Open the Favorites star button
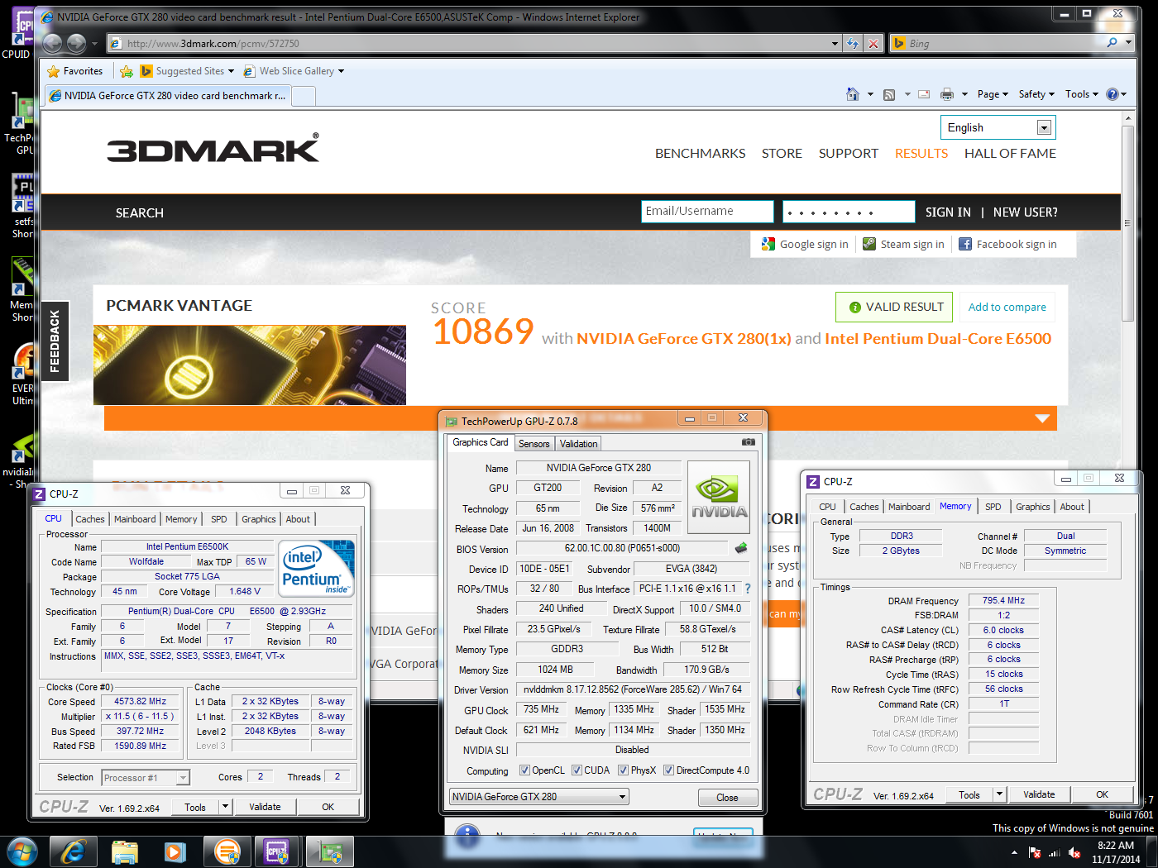1158x868 pixels. pos(75,71)
